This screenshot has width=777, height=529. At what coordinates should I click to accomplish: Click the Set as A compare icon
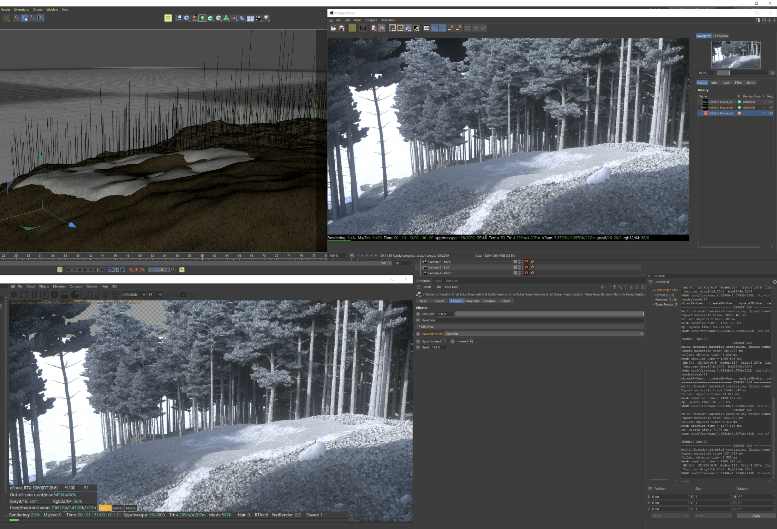tap(451, 28)
